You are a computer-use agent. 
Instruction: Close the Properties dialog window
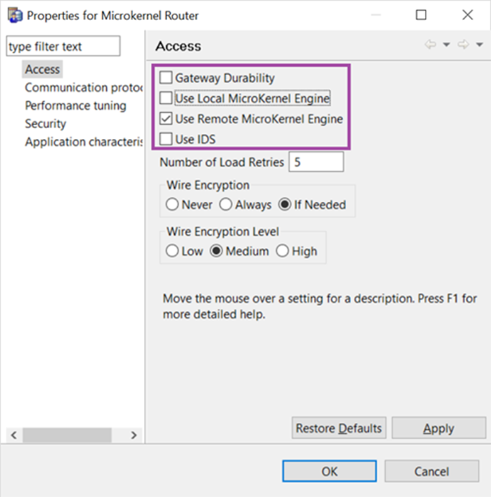coord(468,15)
